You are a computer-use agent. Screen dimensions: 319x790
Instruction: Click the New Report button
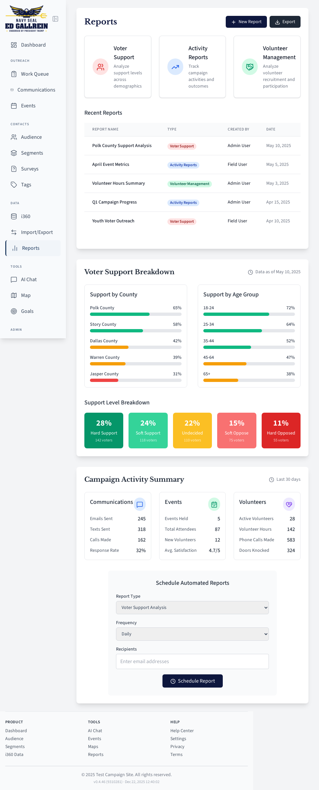[246, 22]
